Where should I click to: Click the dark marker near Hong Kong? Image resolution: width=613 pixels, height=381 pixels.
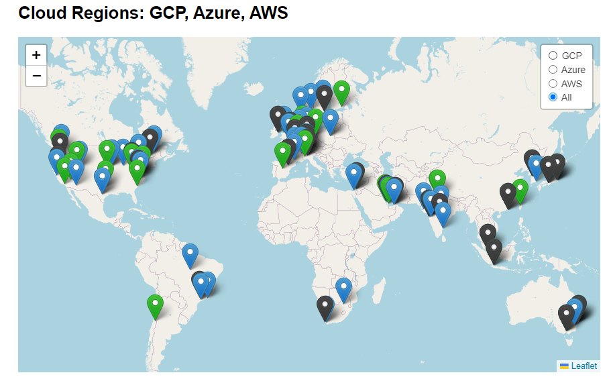508,195
